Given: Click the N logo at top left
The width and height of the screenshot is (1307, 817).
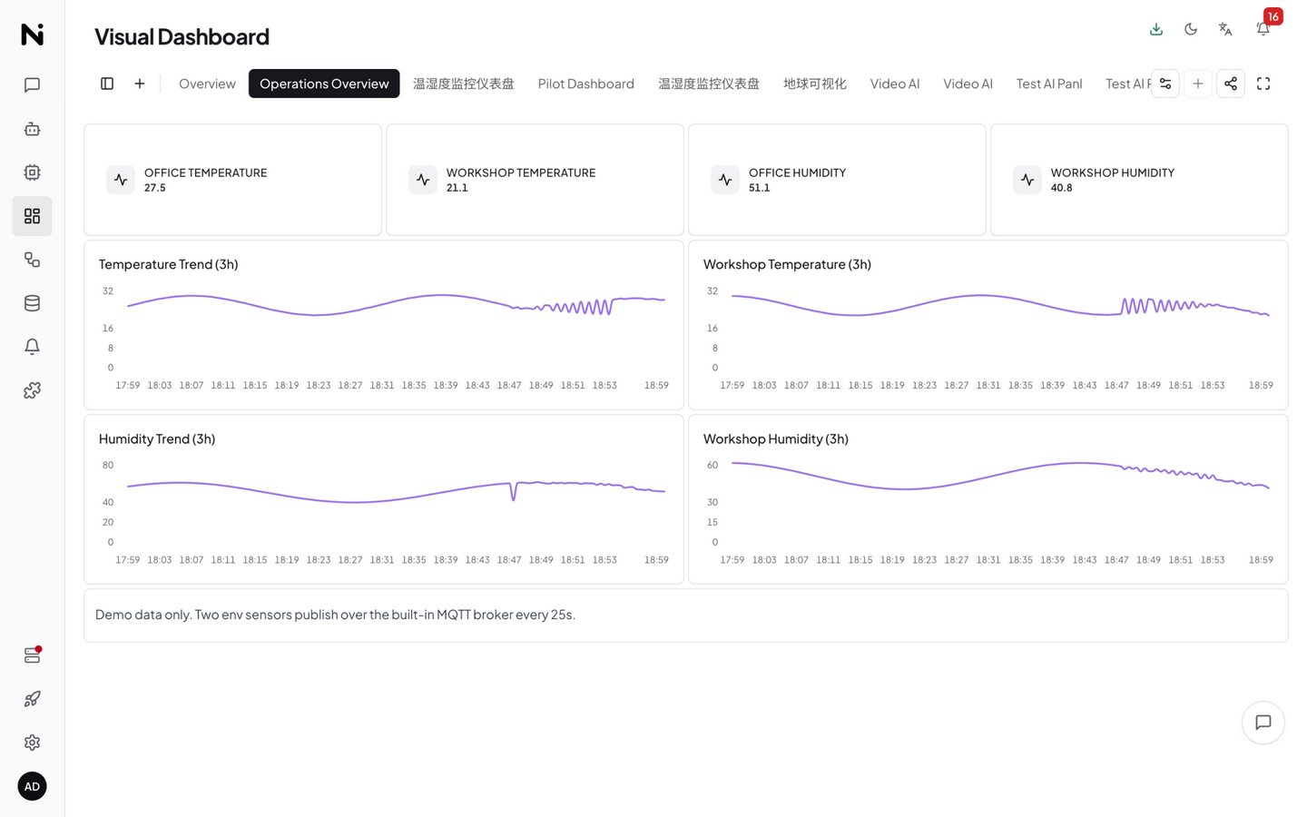Looking at the screenshot, I should 33,34.
